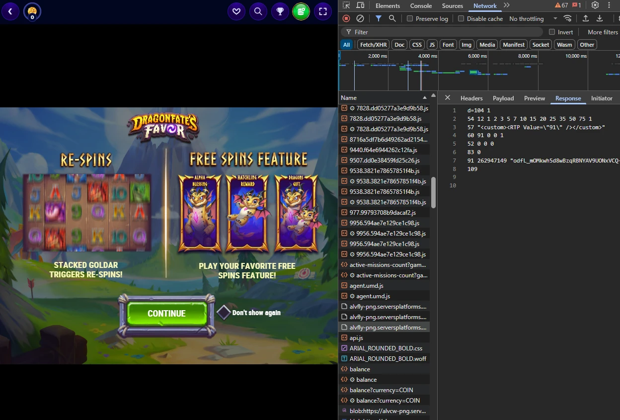
Task: Click the green CONTINUE button
Action: click(166, 313)
